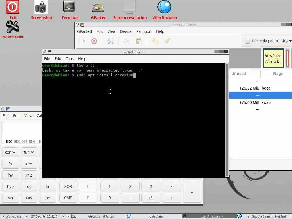Viewport: 292px width, 219px height.
Task: Click GParted's New partition toolbar icon
Action: (x=82, y=41)
